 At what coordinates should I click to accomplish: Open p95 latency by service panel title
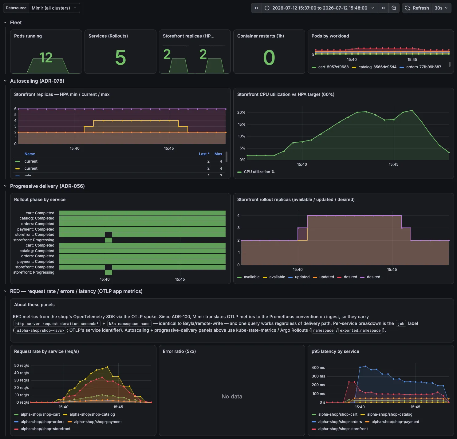pyautogui.click(x=335, y=351)
